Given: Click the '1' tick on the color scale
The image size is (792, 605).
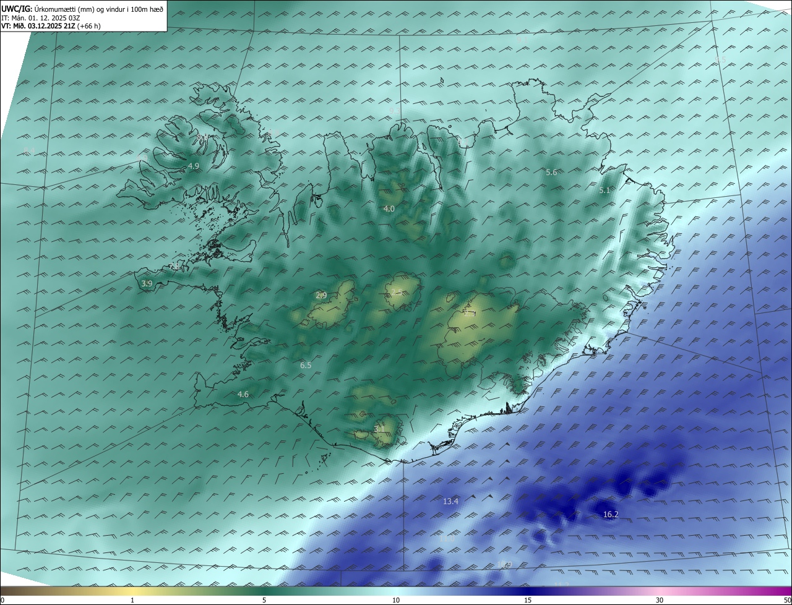Looking at the screenshot, I should [132, 601].
